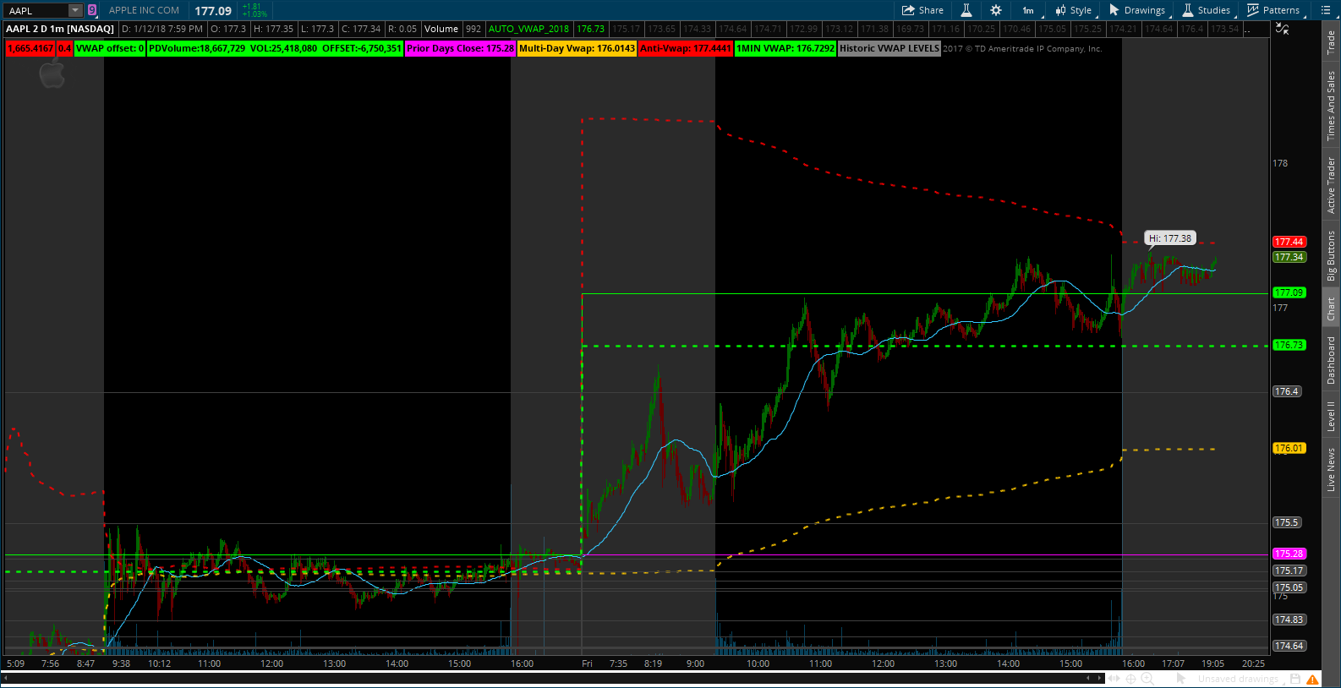Click the Hi: 177.38 price bubble
The image size is (1341, 688).
tap(1170, 238)
